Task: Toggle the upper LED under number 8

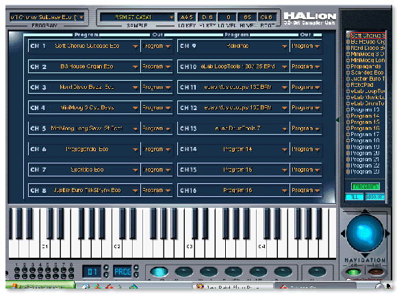Action: [71, 270]
